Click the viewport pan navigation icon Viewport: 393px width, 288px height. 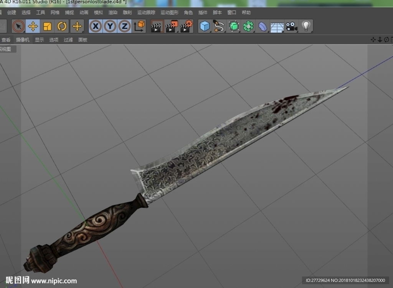pos(373,40)
